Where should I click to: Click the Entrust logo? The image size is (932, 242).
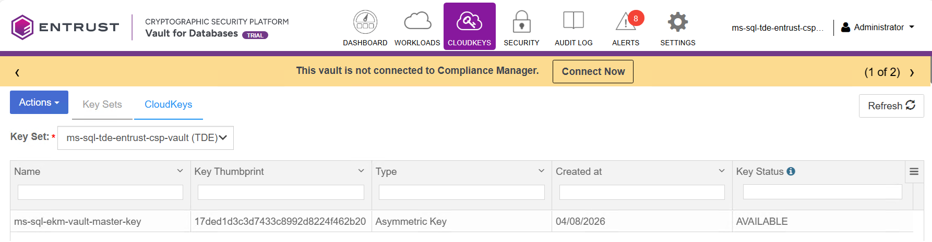pyautogui.click(x=65, y=27)
